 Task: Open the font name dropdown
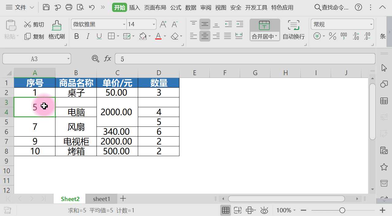(x=124, y=24)
